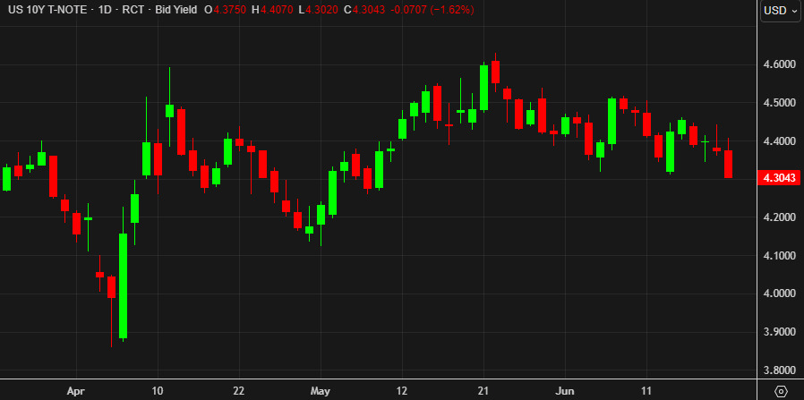Click the May label on time axis
Viewport: 804px width, 400px height.
pyautogui.click(x=320, y=391)
